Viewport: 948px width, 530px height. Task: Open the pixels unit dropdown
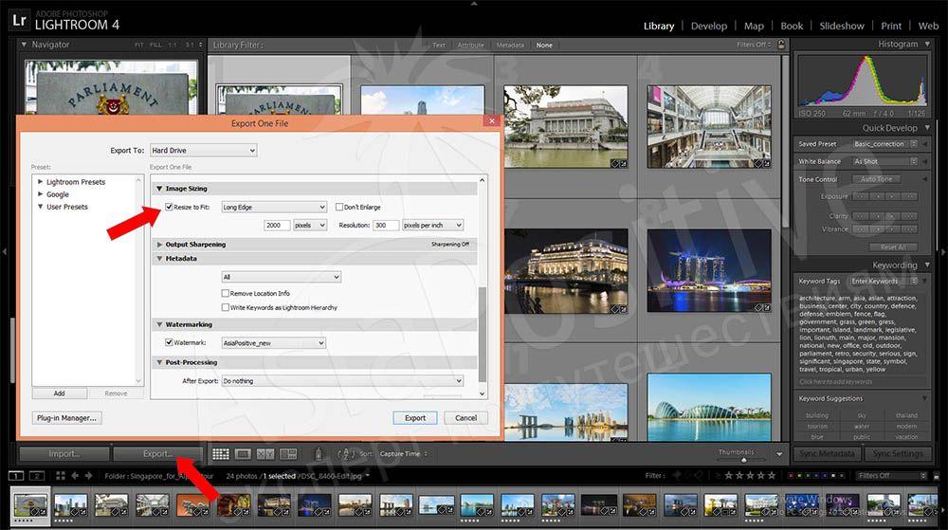pos(310,225)
